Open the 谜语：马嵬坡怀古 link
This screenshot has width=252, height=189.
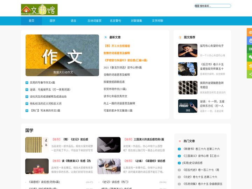50,90
